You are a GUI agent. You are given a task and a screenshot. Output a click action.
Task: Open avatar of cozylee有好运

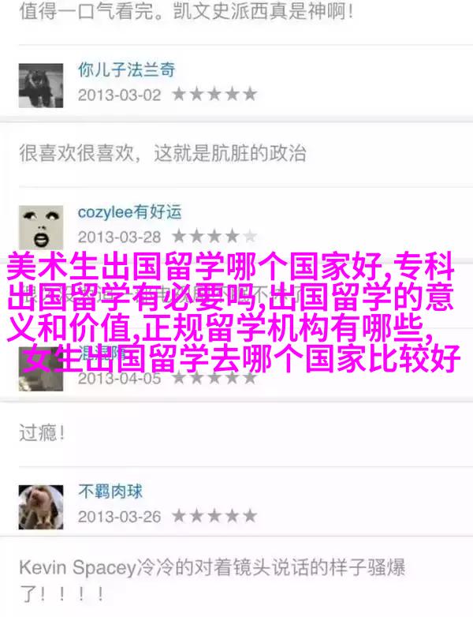41,226
